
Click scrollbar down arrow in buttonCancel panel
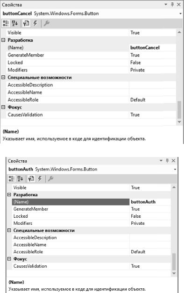(x=179, y=122)
